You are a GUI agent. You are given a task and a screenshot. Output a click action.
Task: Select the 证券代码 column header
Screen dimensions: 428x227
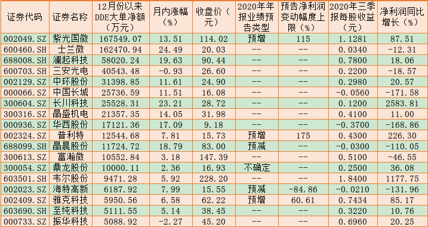tap(24, 17)
